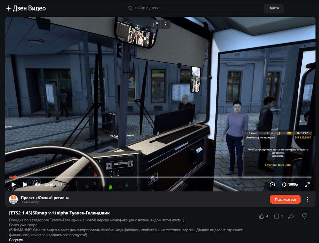Subscribe with the Подписаться button
Viewport: 319px width, 243px height.
pyautogui.click(x=285, y=200)
